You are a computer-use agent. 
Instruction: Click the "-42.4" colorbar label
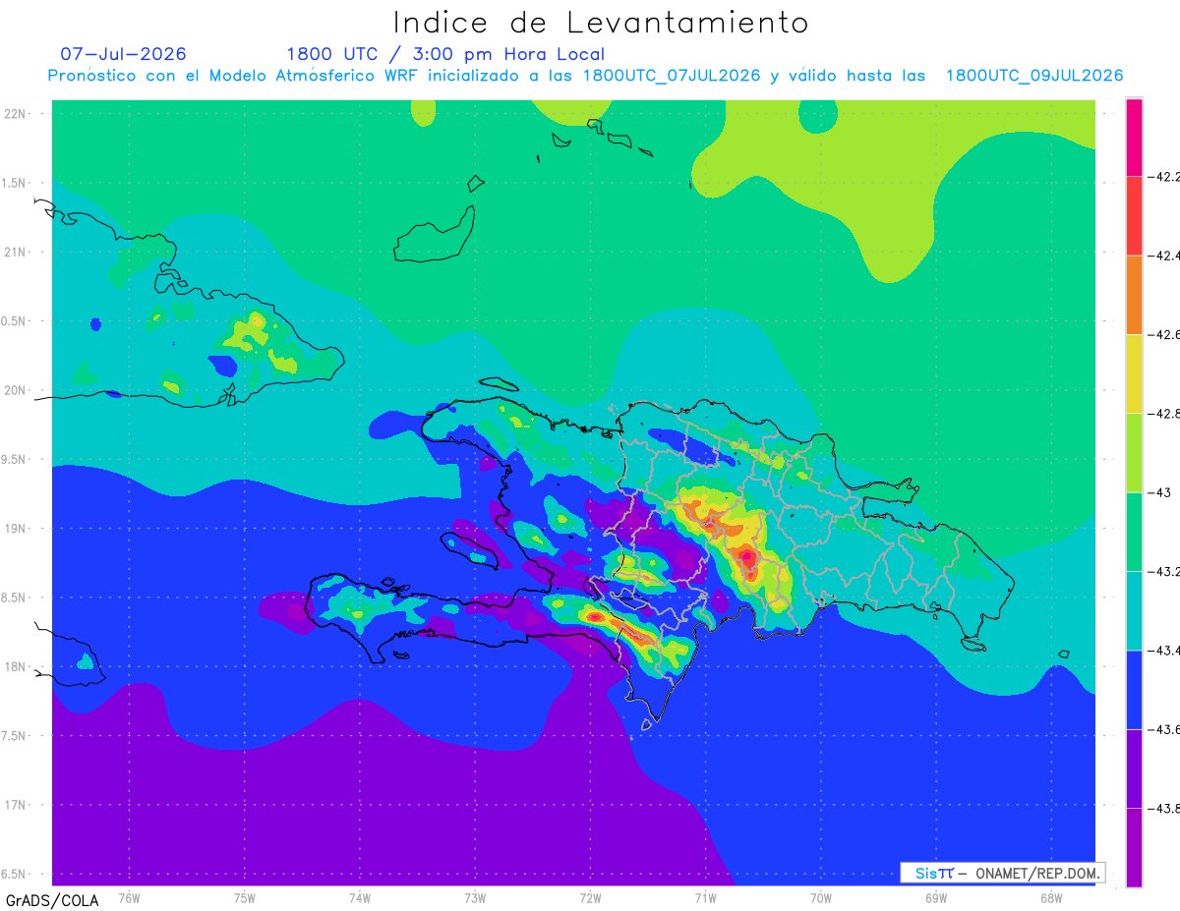click(x=1165, y=256)
